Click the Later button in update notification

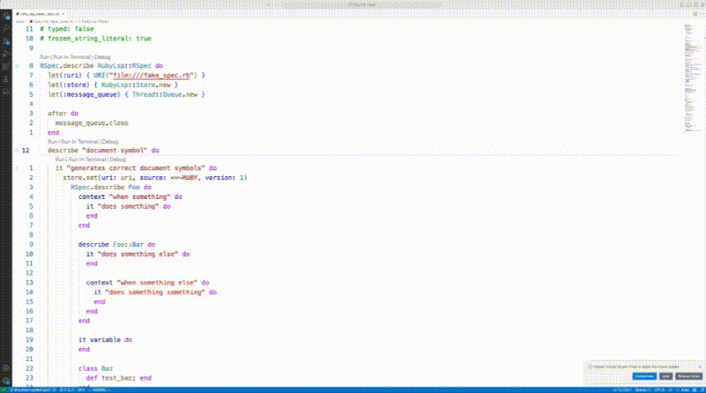[666, 376]
